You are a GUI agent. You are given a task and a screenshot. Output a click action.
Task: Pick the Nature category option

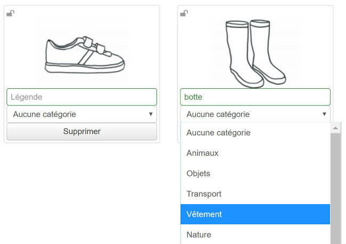[199, 234]
